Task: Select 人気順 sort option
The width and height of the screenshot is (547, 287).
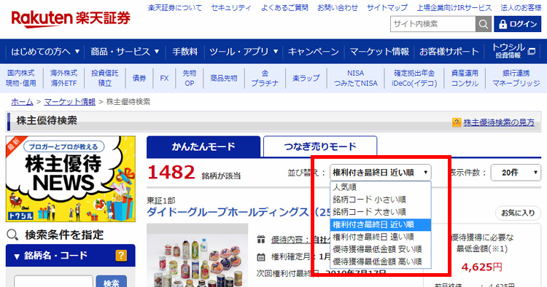Action: coord(380,187)
